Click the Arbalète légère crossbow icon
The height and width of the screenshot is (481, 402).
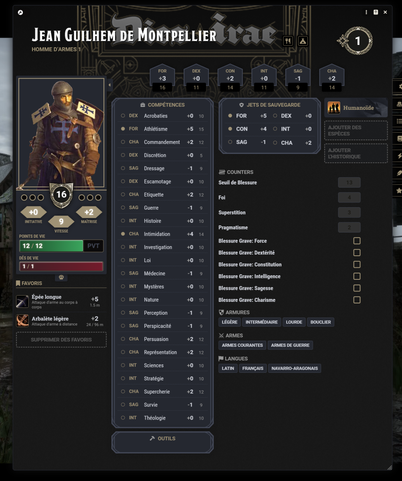pyautogui.click(x=22, y=321)
